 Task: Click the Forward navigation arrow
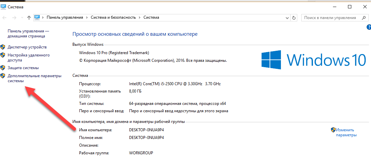tap(14, 17)
